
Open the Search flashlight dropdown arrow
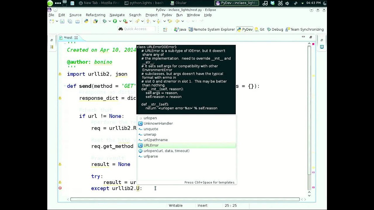(x=142, y=21)
